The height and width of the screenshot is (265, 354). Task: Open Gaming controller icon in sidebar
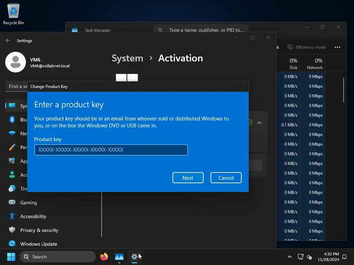(x=12, y=202)
